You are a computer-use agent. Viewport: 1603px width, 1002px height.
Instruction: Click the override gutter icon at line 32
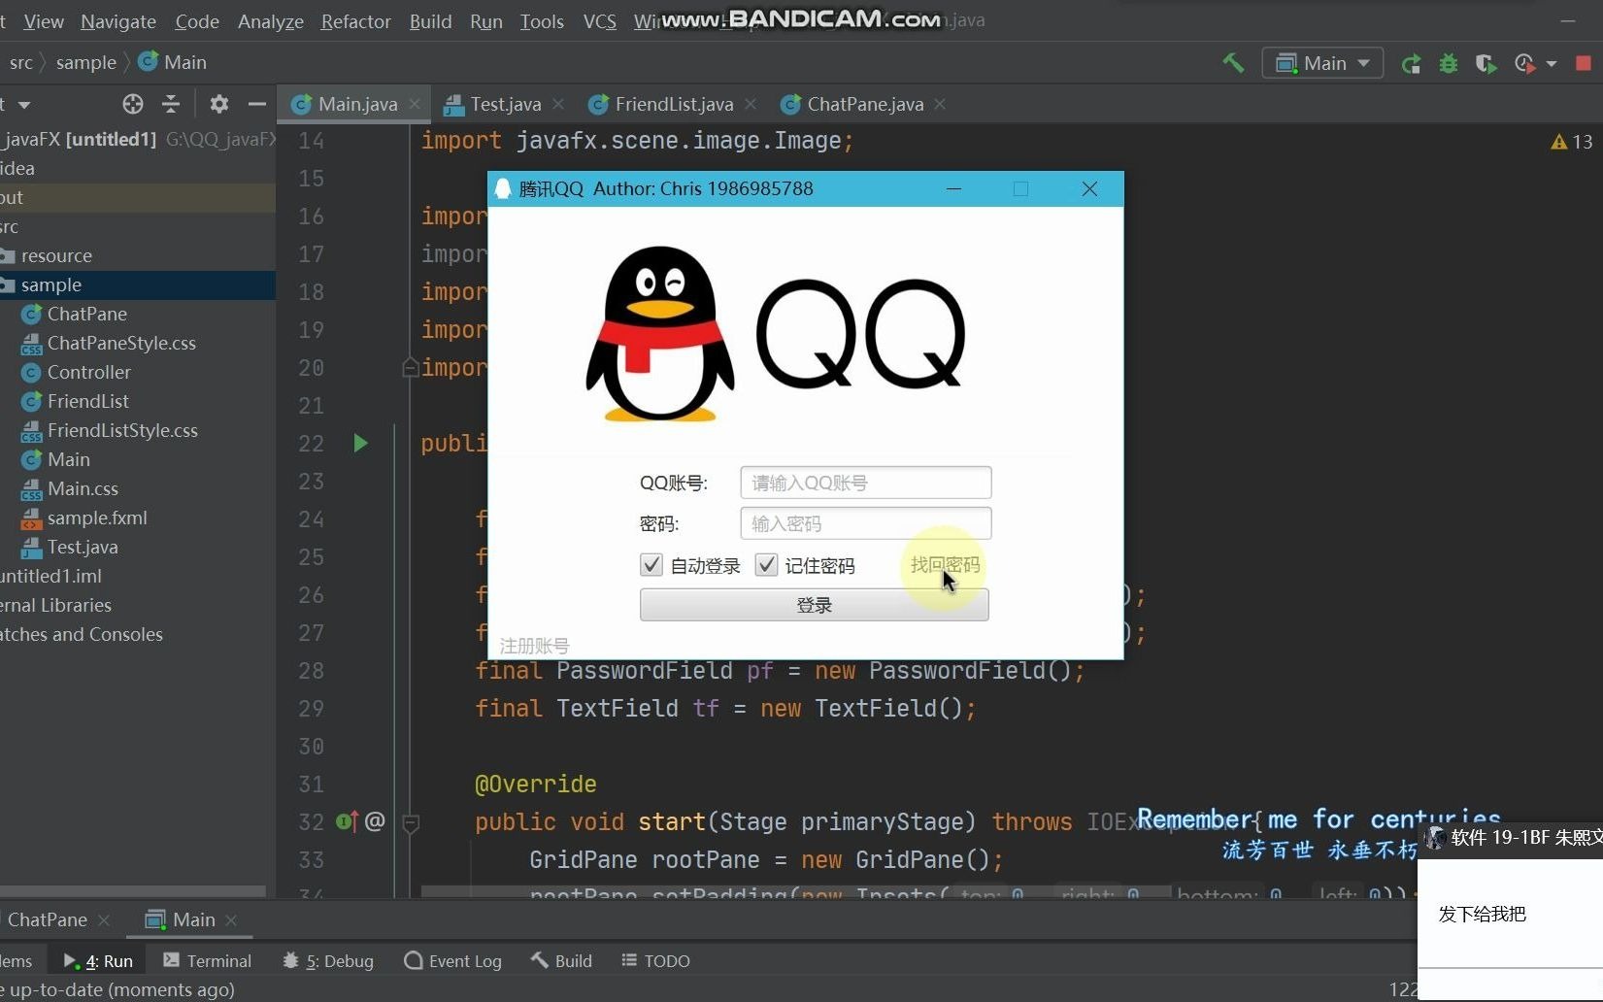(348, 821)
